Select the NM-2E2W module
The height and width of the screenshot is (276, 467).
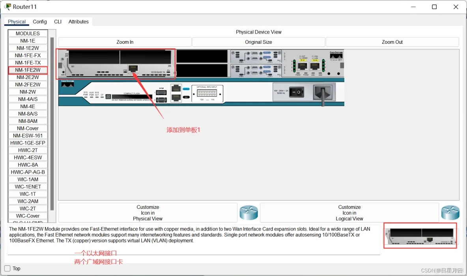tap(28, 77)
